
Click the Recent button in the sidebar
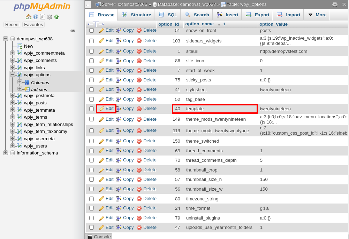point(13,25)
